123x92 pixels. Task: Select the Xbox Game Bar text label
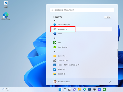pyautogui.click(x=63, y=47)
